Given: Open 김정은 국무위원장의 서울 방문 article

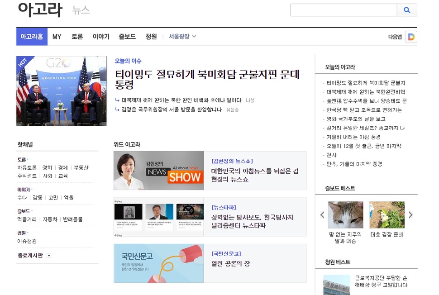Looking at the screenshot, I should point(172,109).
